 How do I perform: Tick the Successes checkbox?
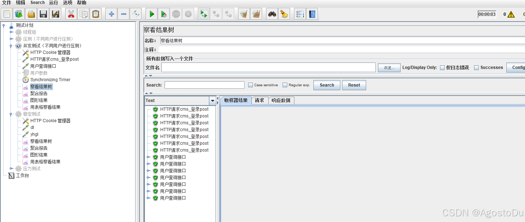point(477,68)
